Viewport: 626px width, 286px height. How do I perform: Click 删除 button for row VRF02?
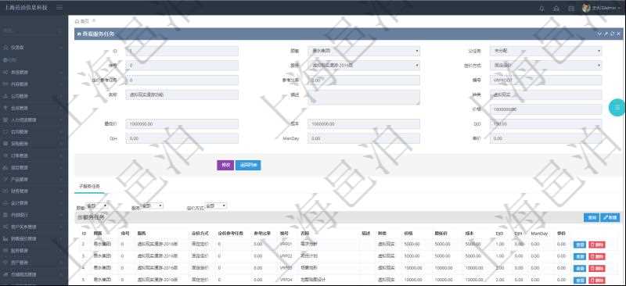pos(597,256)
